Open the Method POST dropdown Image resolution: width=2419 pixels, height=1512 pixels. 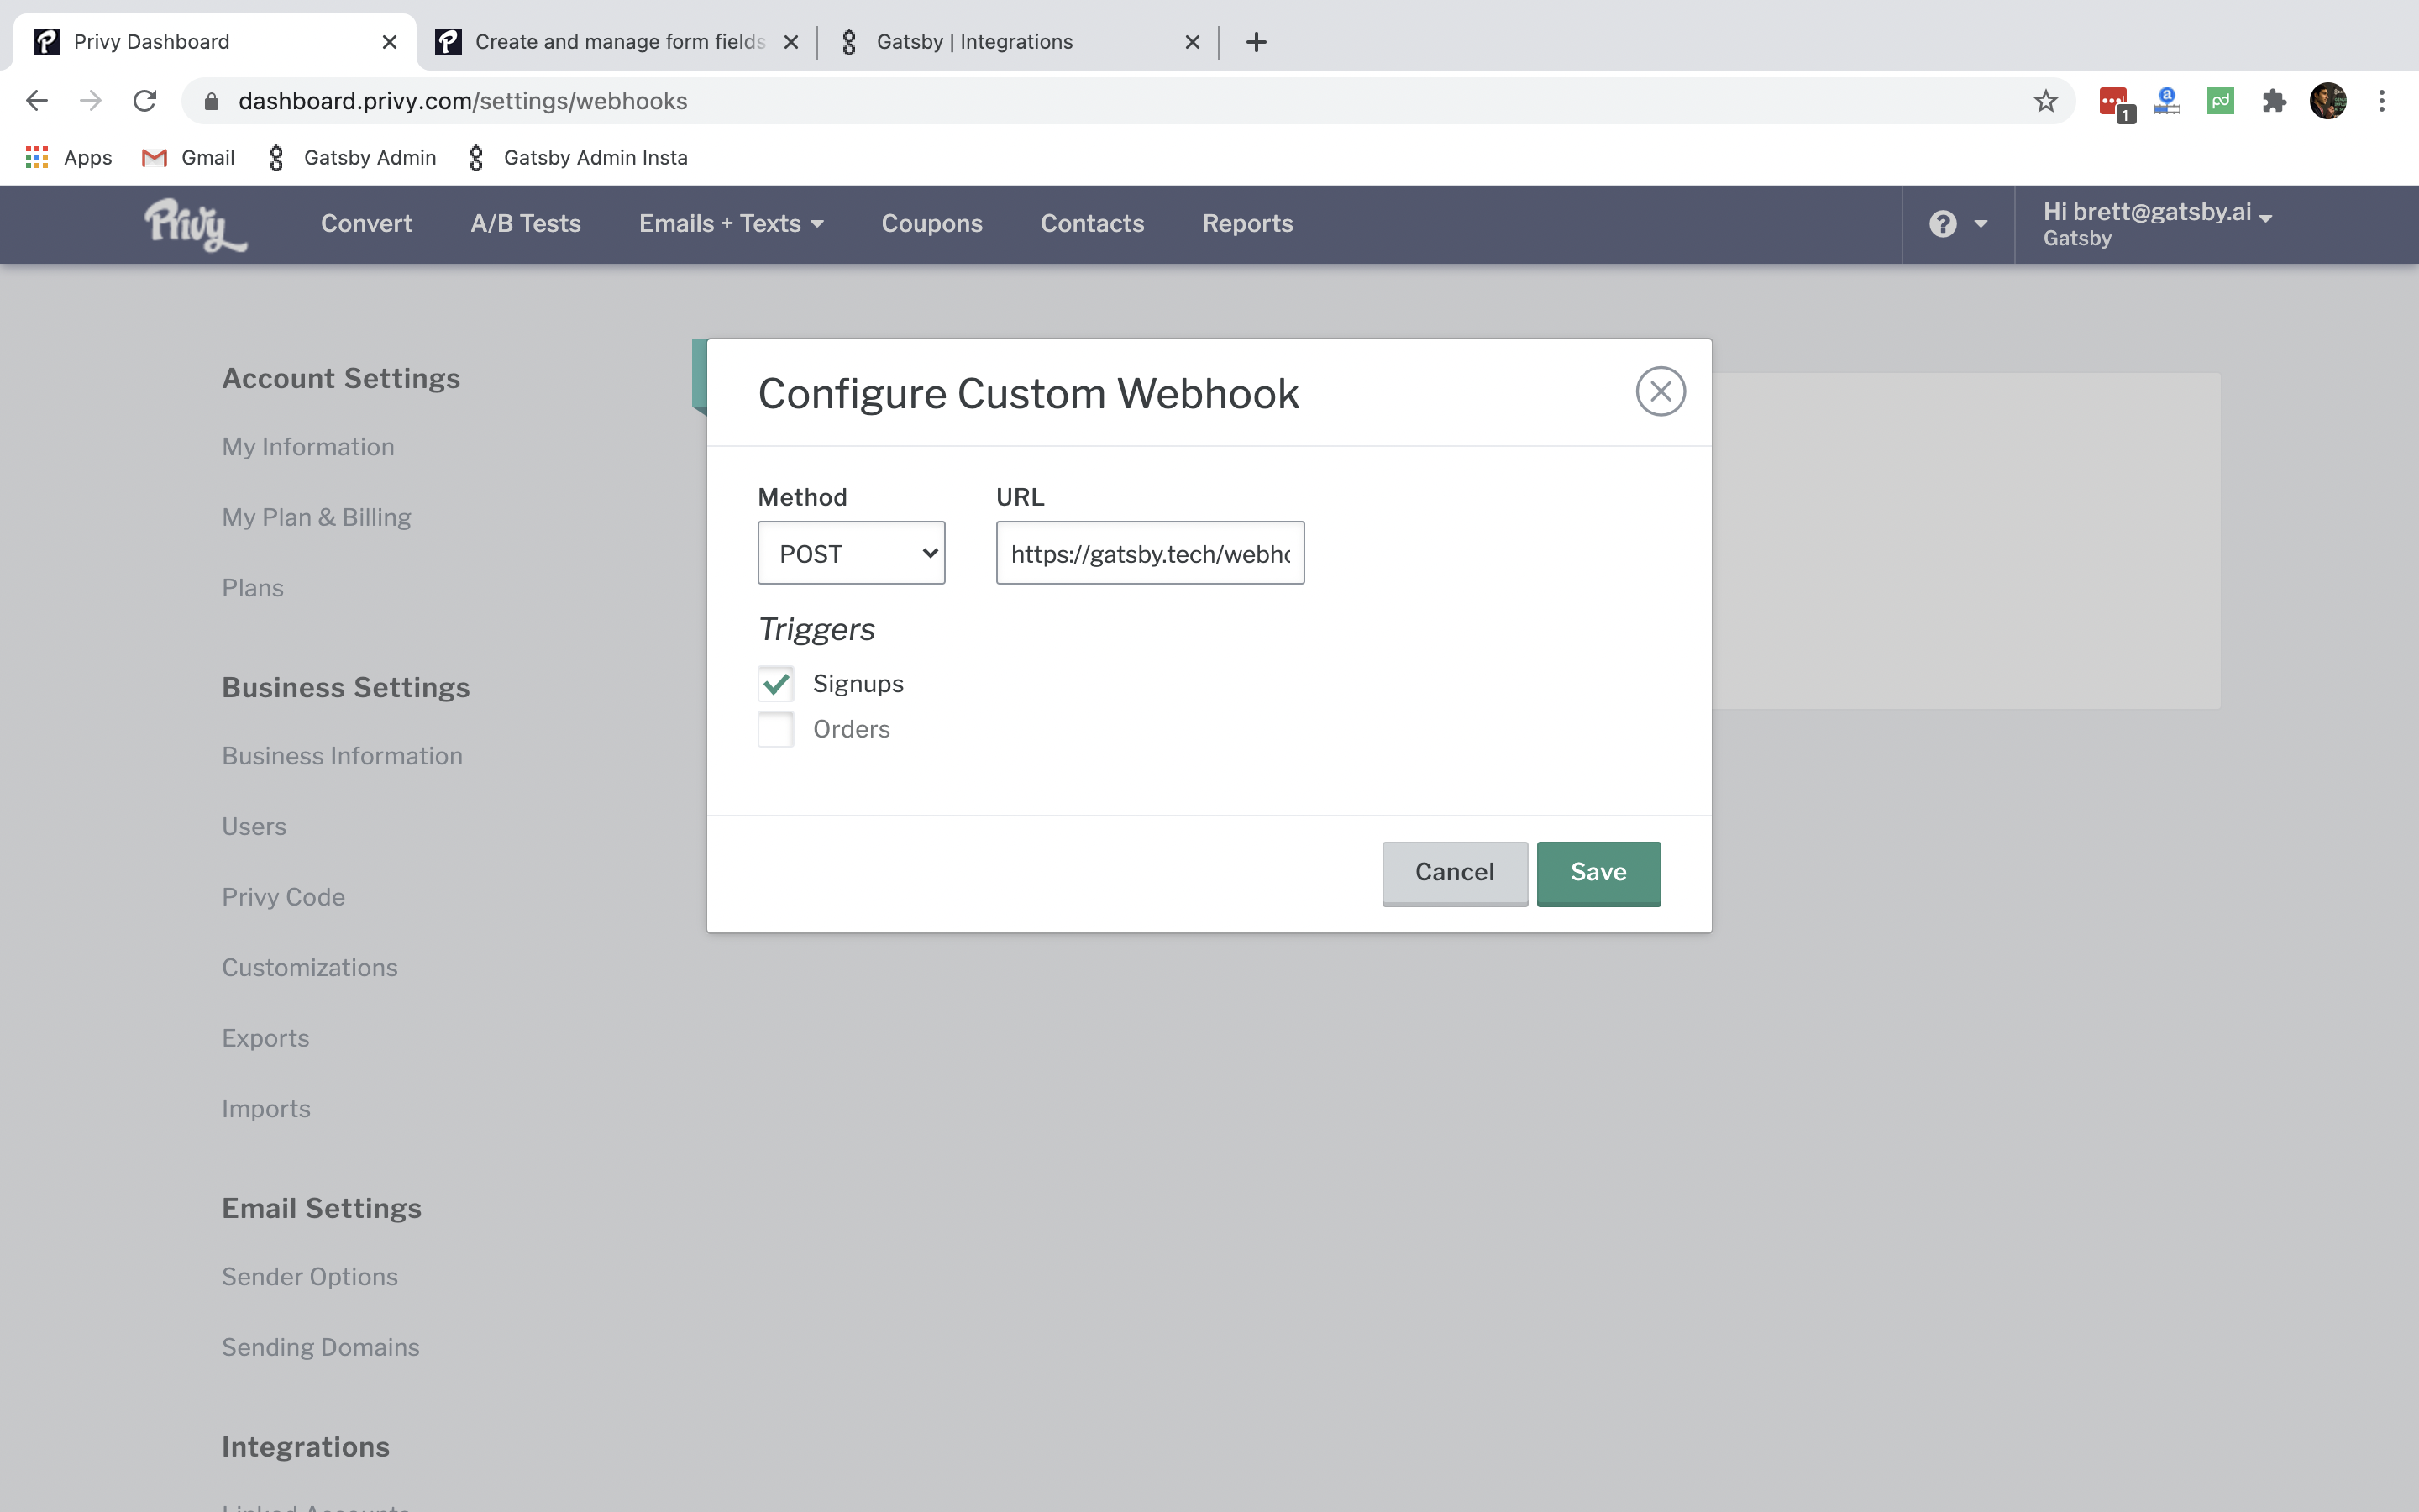coord(852,553)
